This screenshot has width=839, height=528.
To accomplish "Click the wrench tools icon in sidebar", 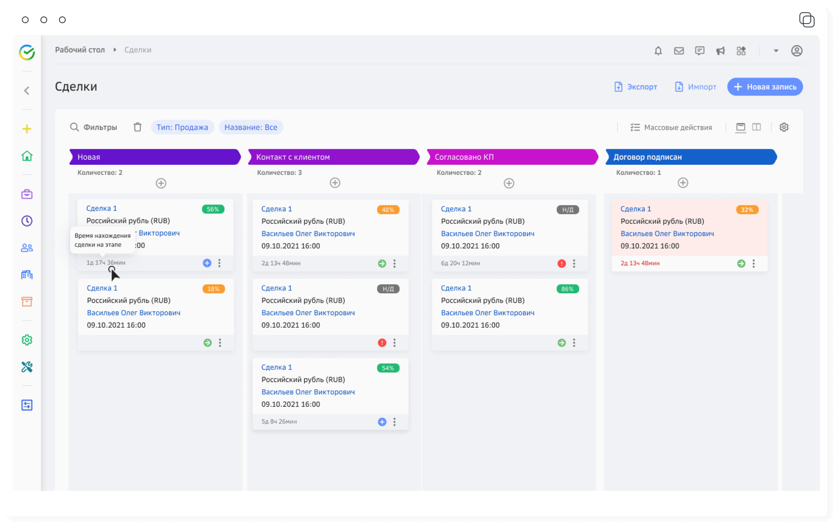I will pos(27,367).
